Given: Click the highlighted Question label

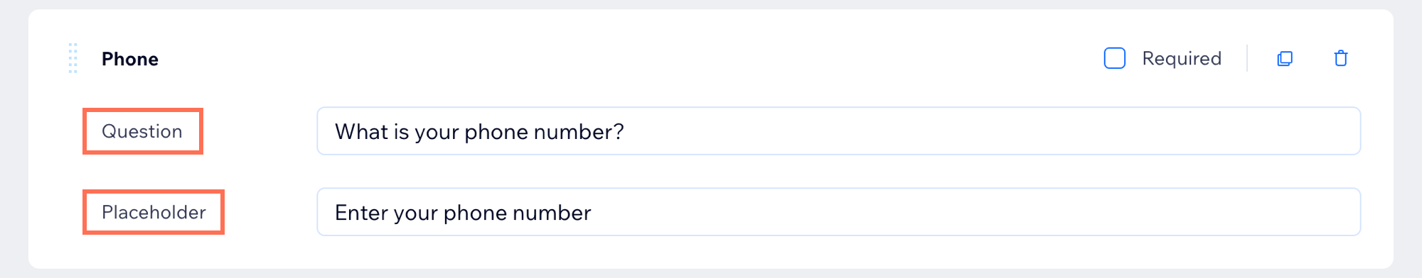Looking at the screenshot, I should click(142, 131).
